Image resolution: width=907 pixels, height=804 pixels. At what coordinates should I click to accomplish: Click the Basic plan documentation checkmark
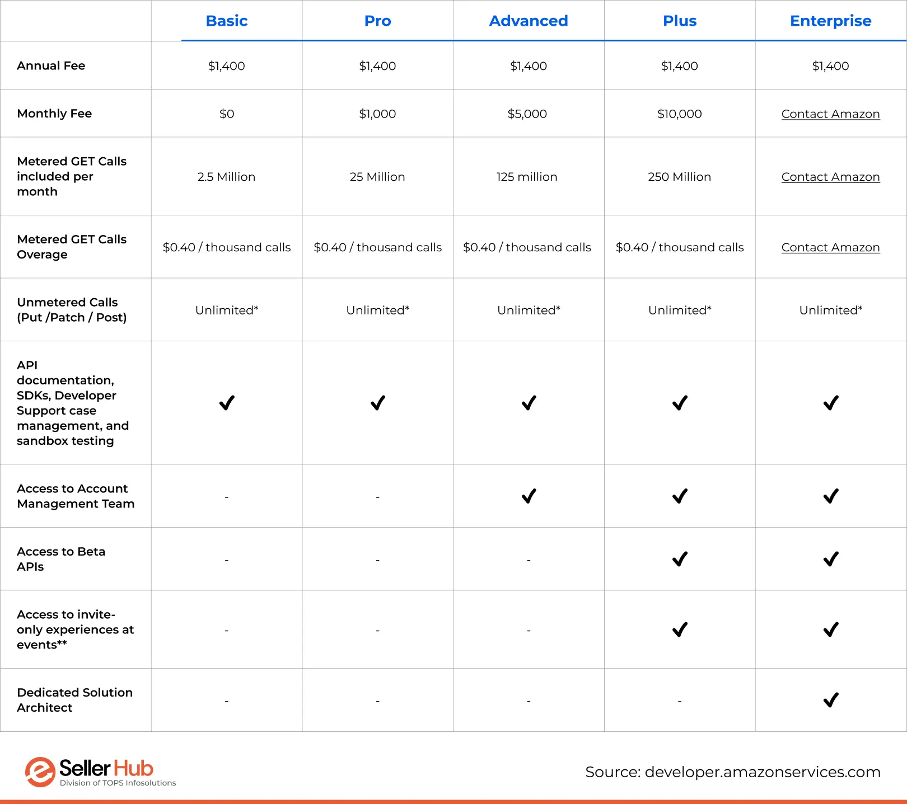[x=227, y=403]
